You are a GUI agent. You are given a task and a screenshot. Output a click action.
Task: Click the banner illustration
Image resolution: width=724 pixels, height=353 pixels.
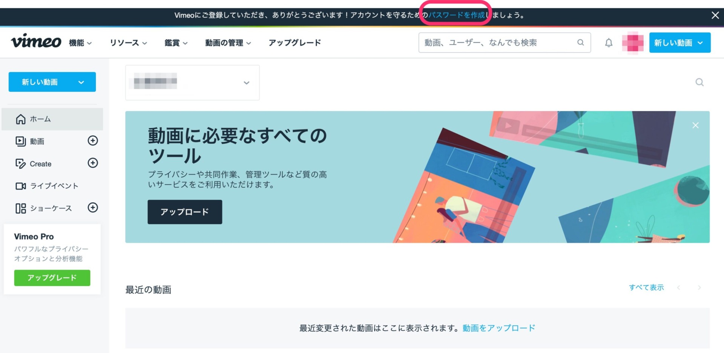pos(551,177)
